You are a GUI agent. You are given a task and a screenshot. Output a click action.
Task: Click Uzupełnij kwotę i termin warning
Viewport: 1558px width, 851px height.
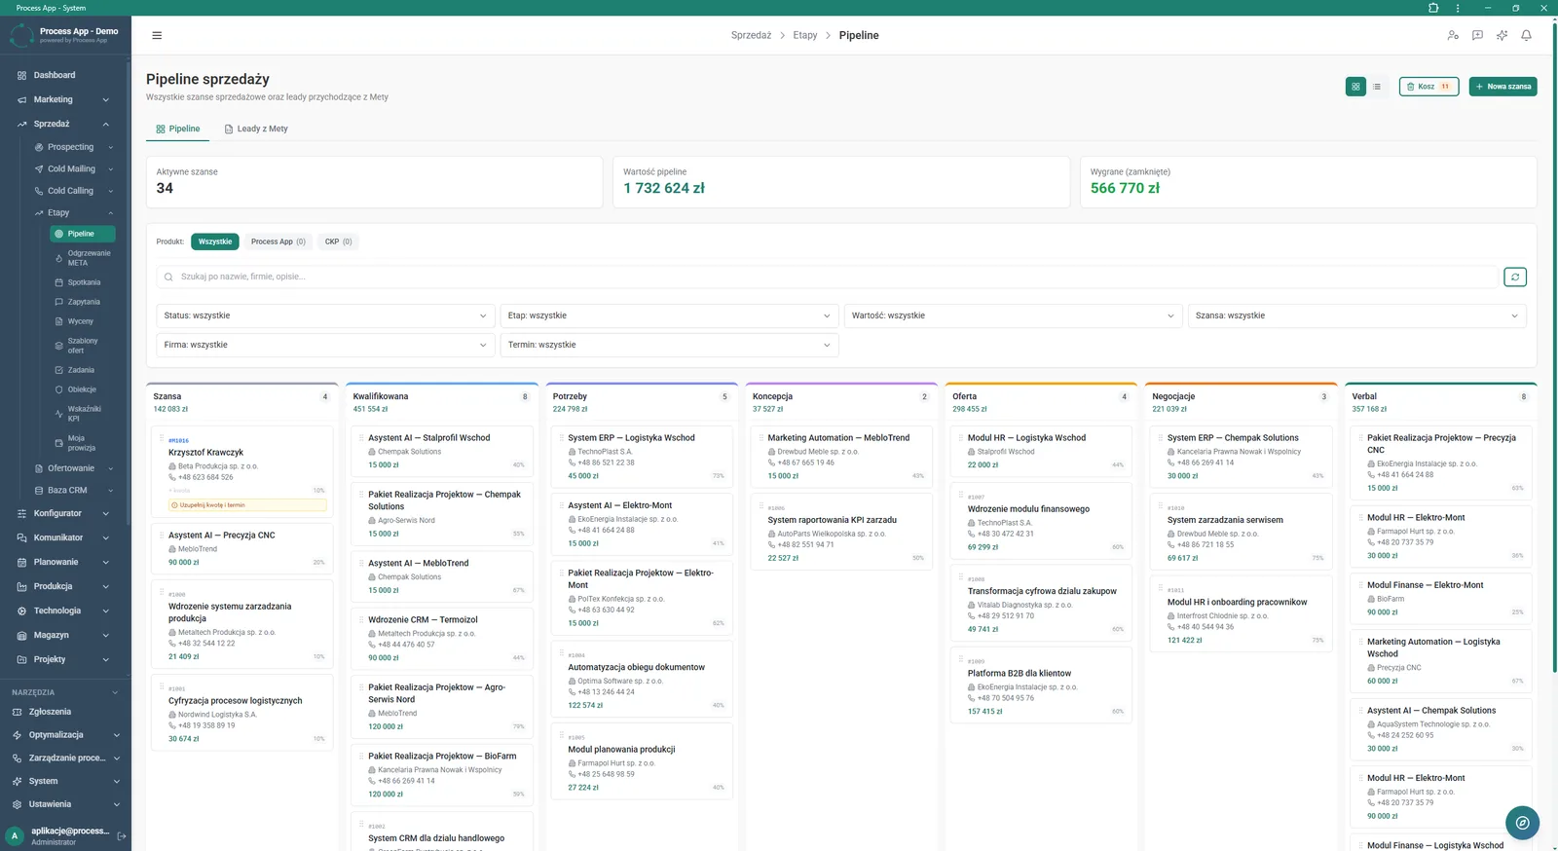247,505
